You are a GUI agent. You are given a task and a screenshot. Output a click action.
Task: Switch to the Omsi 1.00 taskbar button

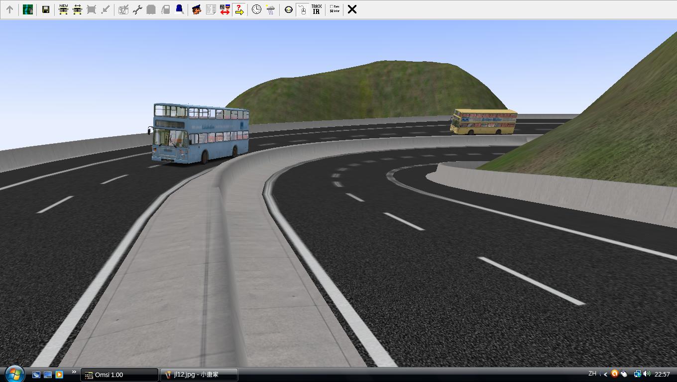tap(119, 375)
